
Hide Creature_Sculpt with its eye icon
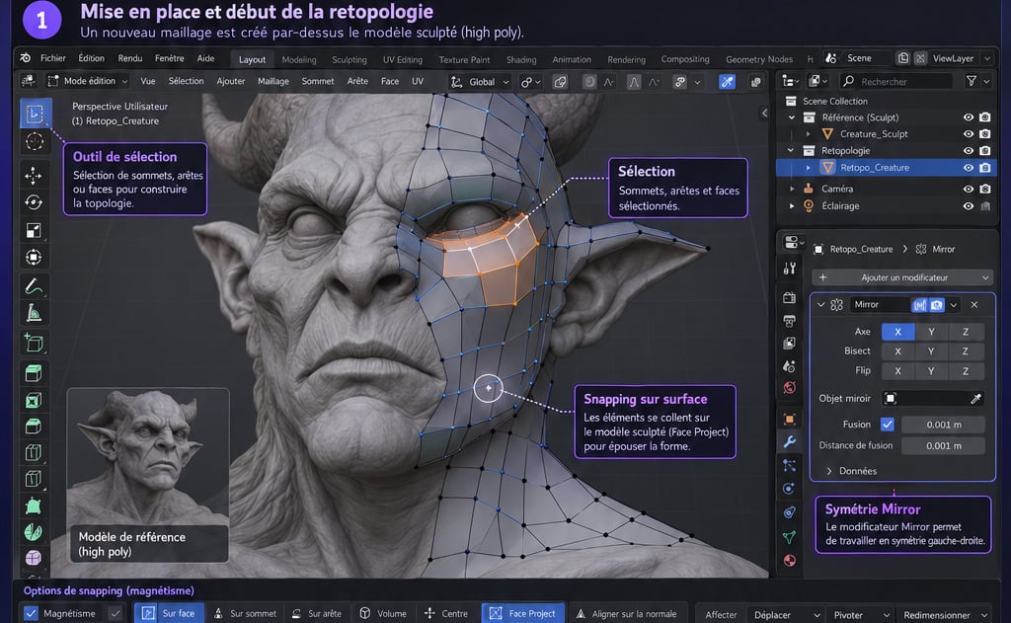968,134
